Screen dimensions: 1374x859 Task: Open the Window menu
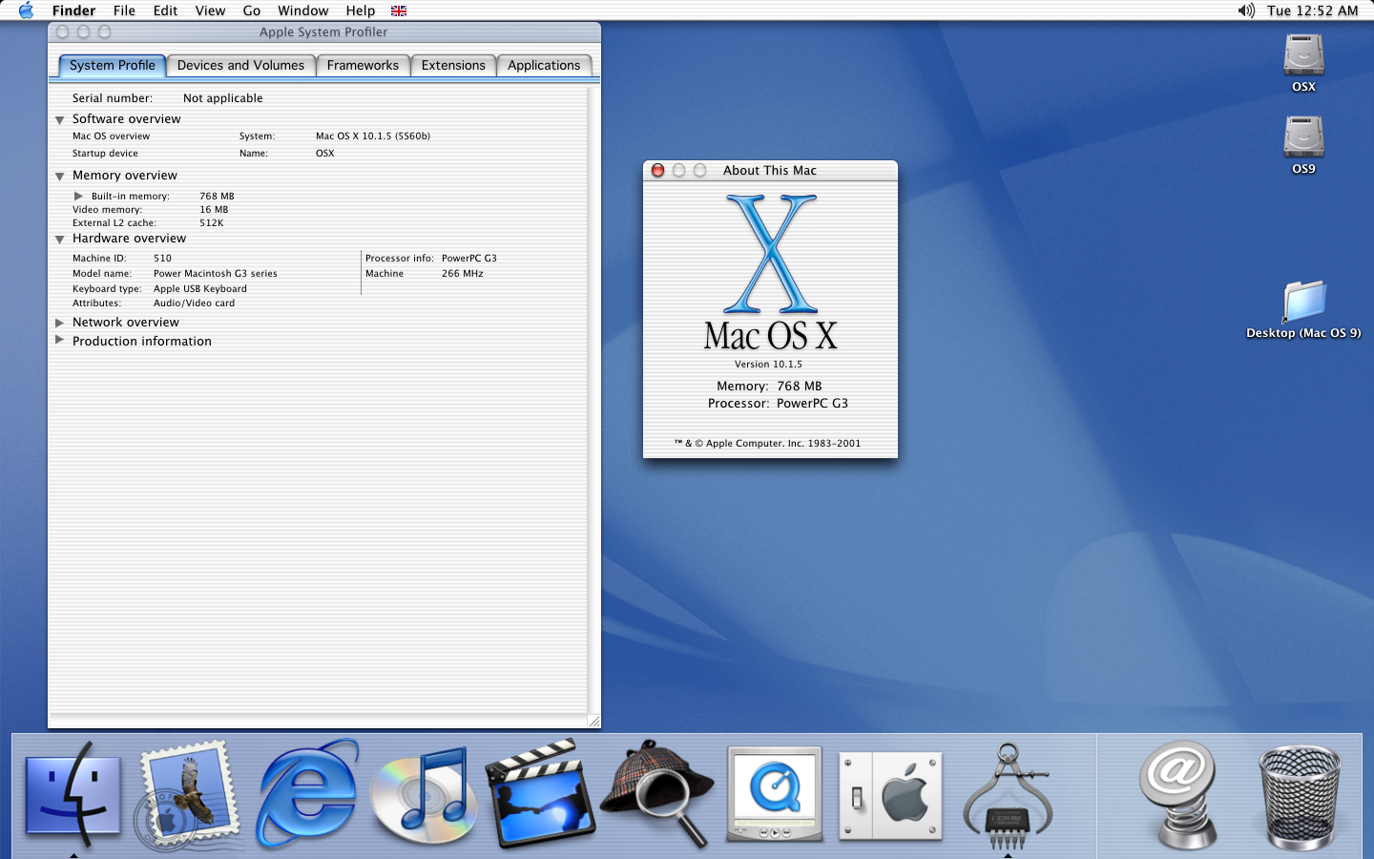coord(303,10)
